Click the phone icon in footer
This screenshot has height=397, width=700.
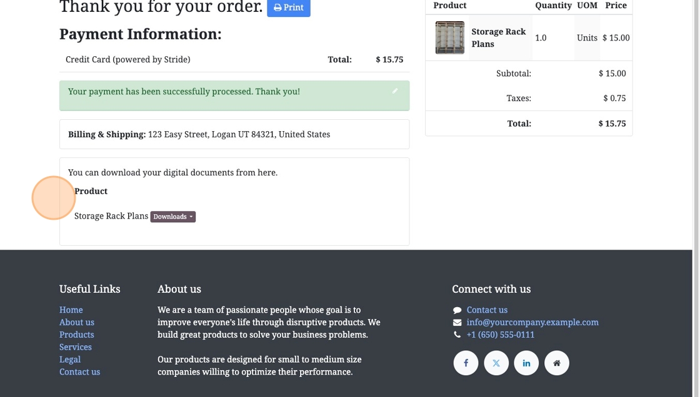pos(457,335)
